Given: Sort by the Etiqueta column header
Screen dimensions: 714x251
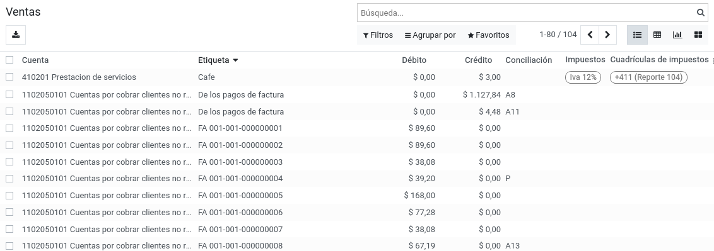Looking at the screenshot, I should click(218, 60).
